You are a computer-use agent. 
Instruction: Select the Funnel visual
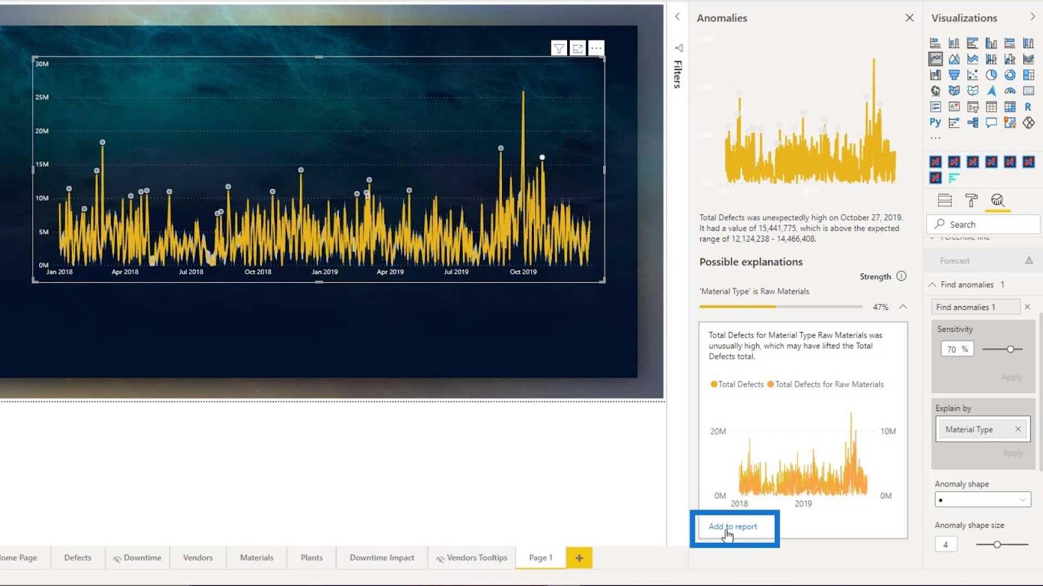coord(954,74)
